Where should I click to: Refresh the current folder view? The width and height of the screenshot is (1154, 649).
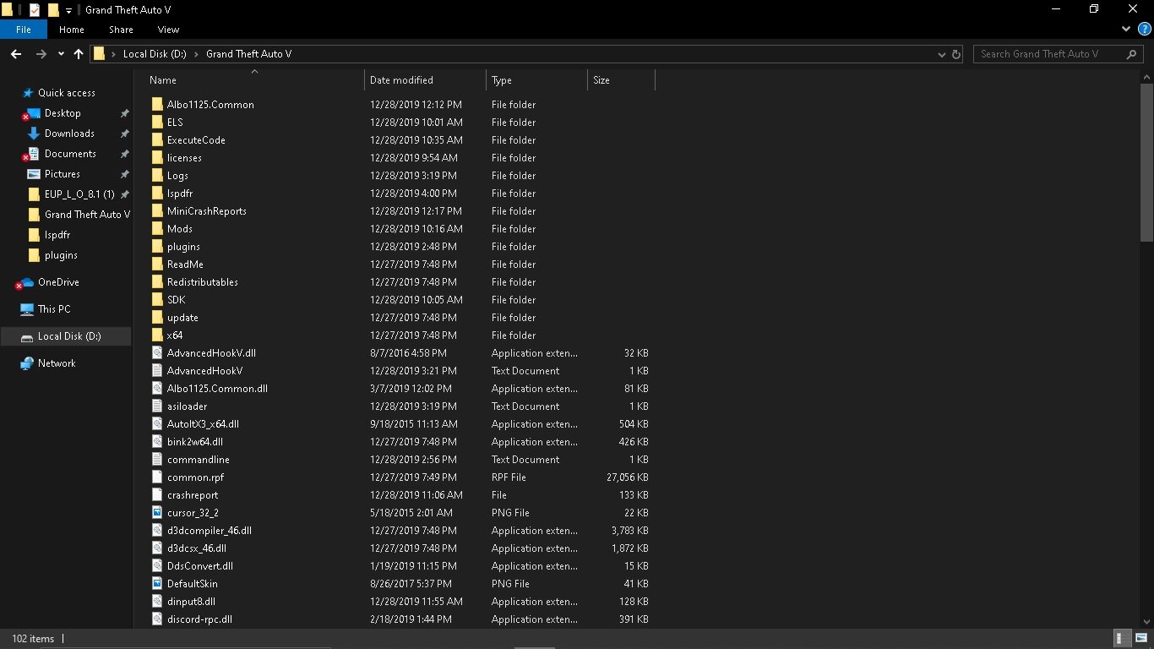[x=956, y=54]
